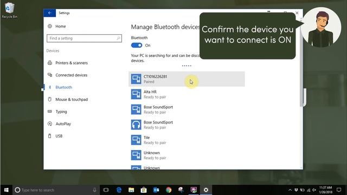Screen dimensions: 347x195
Task: Launch Microsoft Edge from taskbar
Action: pos(119,190)
